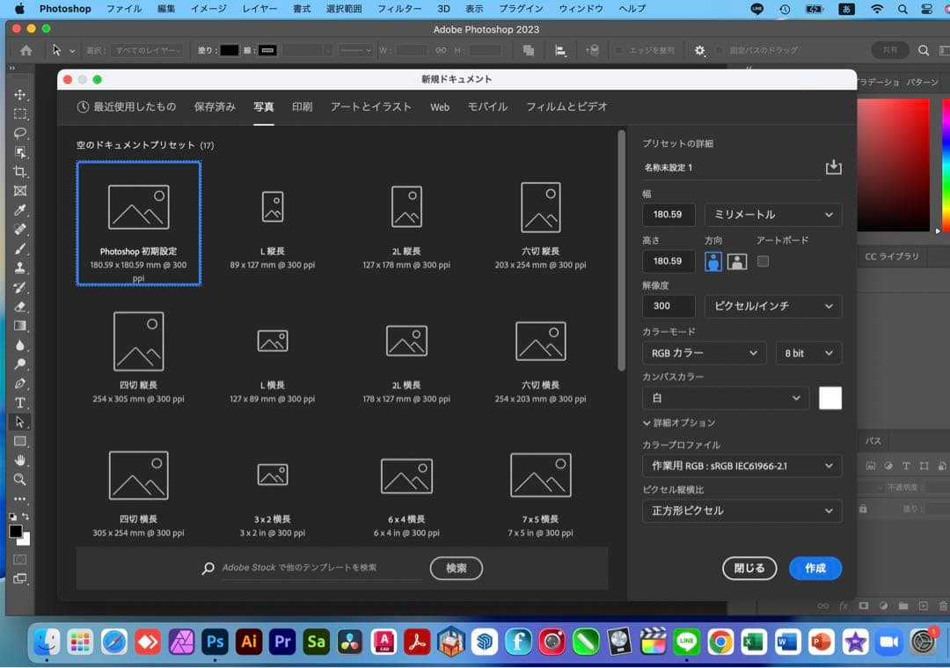Image resolution: width=950 pixels, height=668 pixels.
Task: Select landscape orientation for the document
Action: 737,261
